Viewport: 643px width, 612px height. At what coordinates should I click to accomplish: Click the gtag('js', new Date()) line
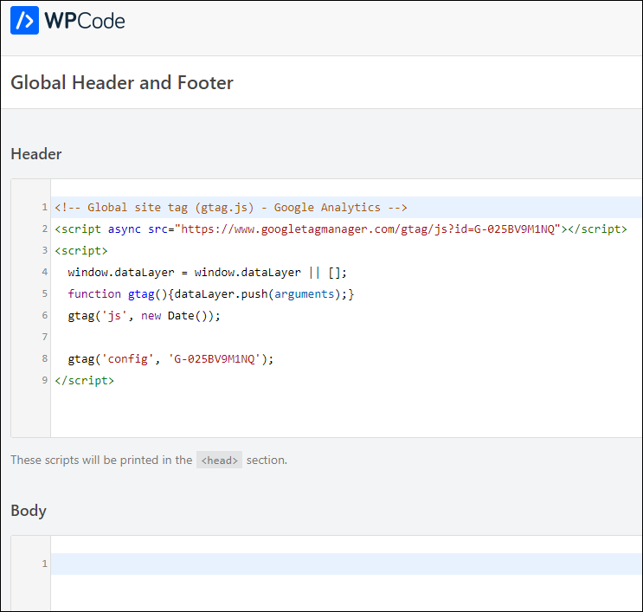tap(144, 316)
